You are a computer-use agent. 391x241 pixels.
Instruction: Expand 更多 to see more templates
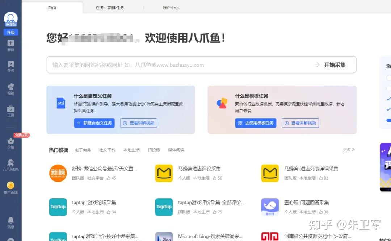tap(348, 149)
